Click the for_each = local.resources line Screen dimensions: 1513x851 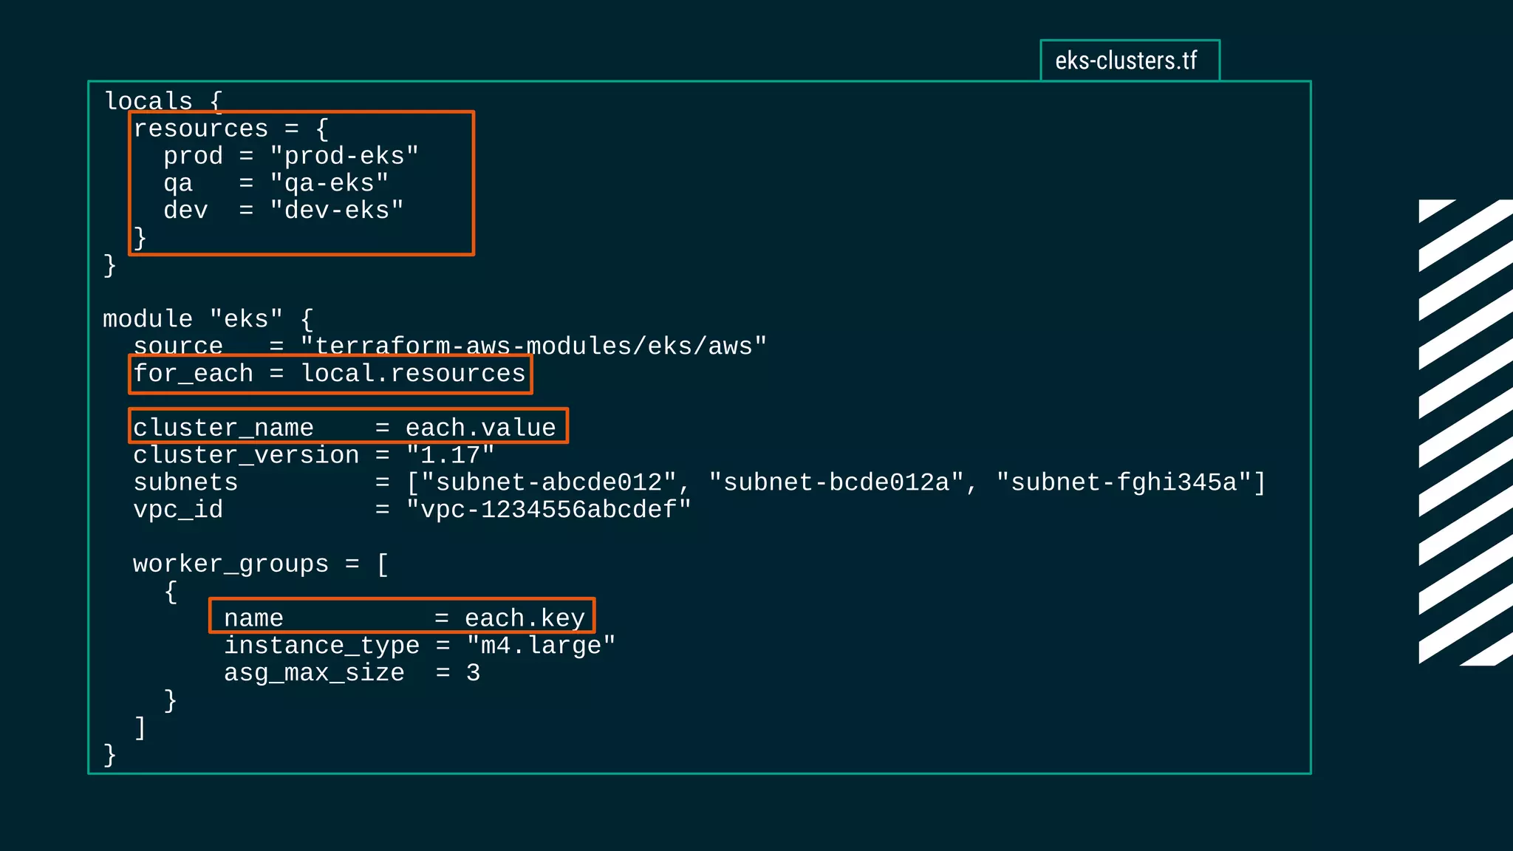click(x=329, y=374)
